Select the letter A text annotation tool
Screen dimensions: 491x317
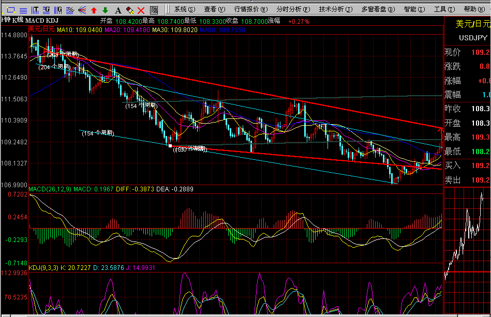117,10
